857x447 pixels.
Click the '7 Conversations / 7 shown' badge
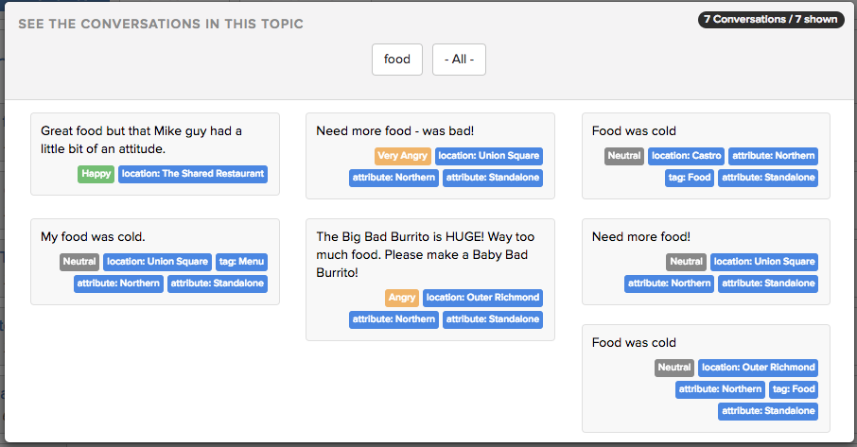tap(771, 20)
